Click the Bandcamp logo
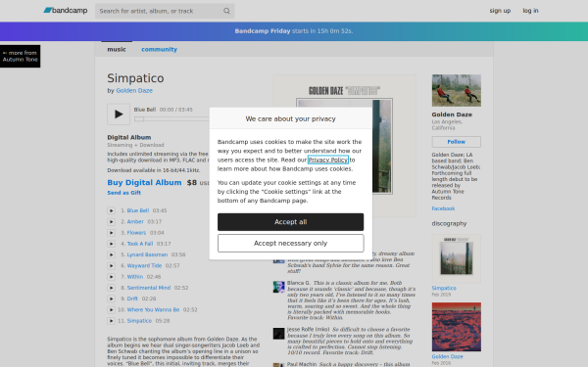This screenshot has width=588, height=367. [x=66, y=11]
